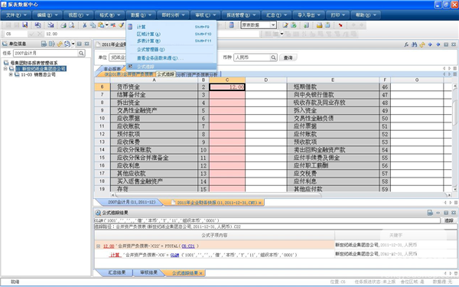Select 多表计算 in the 数据 menu
Viewport: 459px width, 287px height.
[172, 41]
